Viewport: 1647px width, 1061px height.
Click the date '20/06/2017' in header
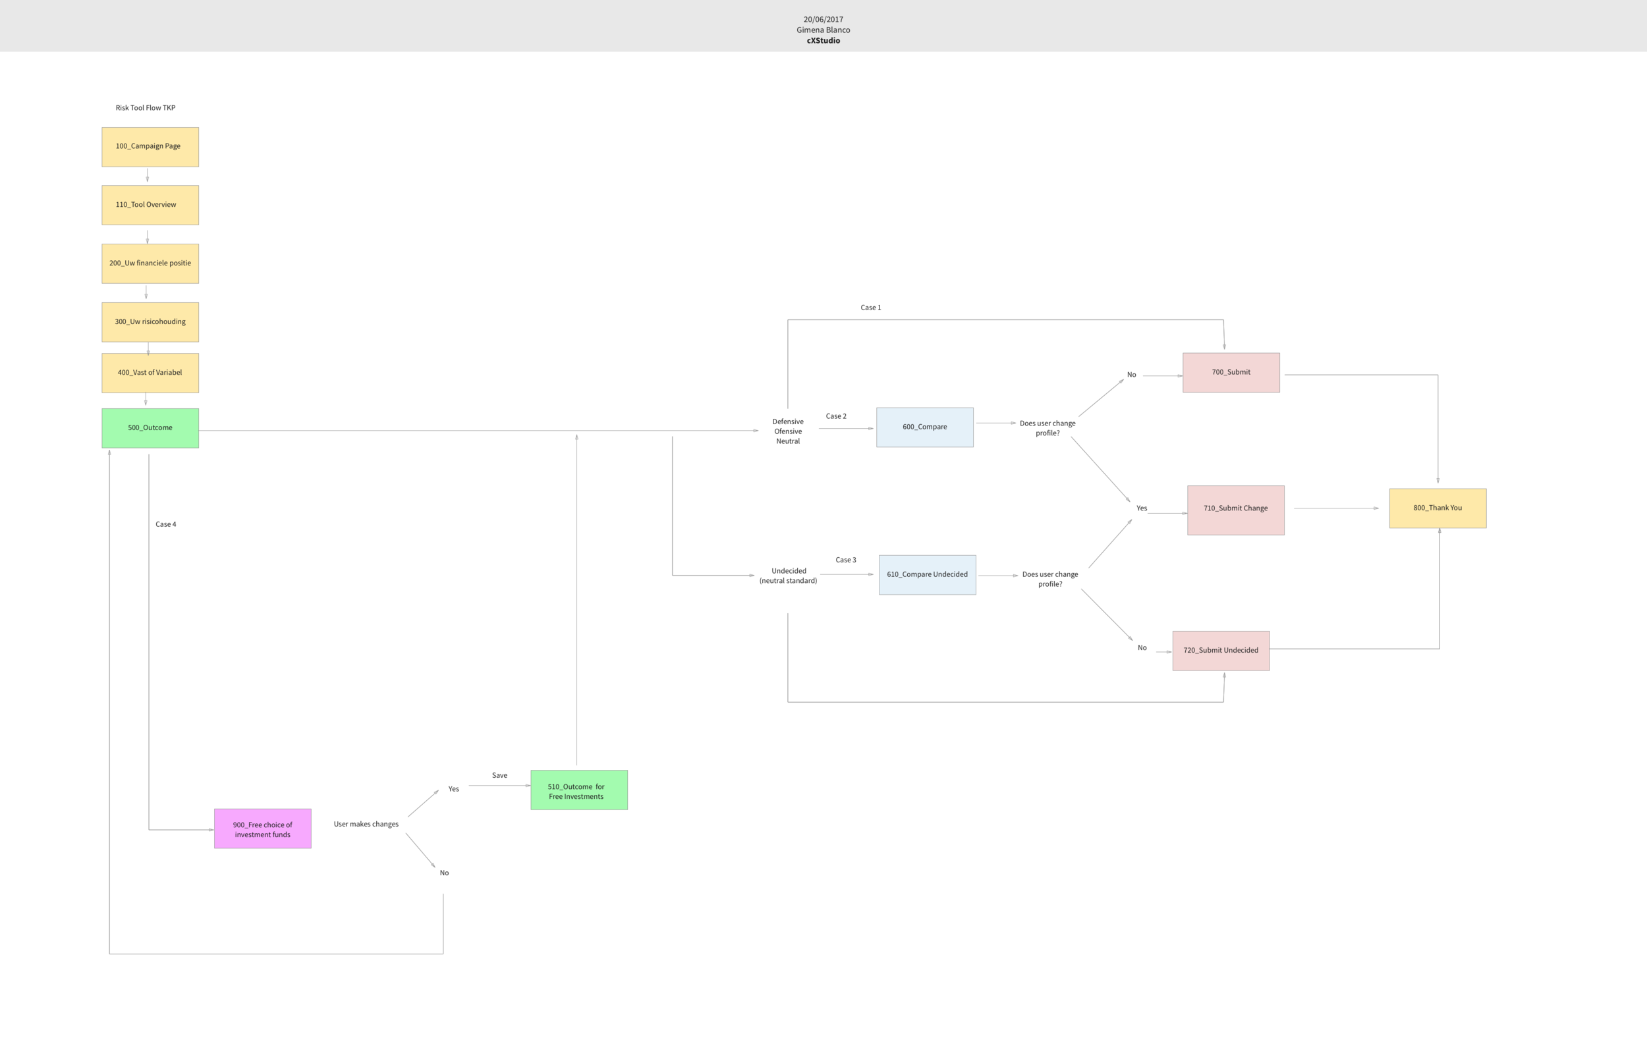coord(823,19)
